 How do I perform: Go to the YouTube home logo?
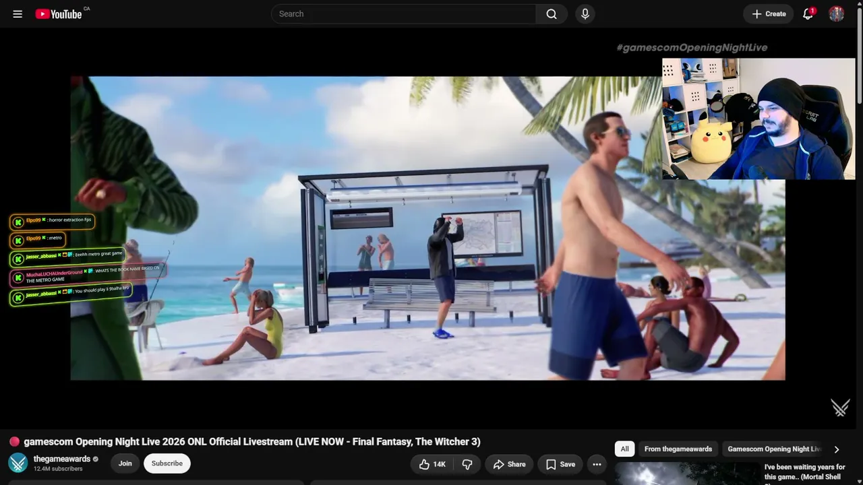[x=59, y=13]
